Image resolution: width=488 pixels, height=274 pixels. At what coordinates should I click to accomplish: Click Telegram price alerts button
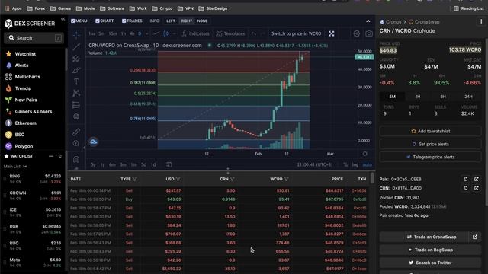[430, 157]
